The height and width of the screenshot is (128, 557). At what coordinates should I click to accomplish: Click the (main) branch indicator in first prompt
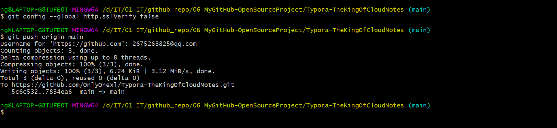tap(419, 10)
